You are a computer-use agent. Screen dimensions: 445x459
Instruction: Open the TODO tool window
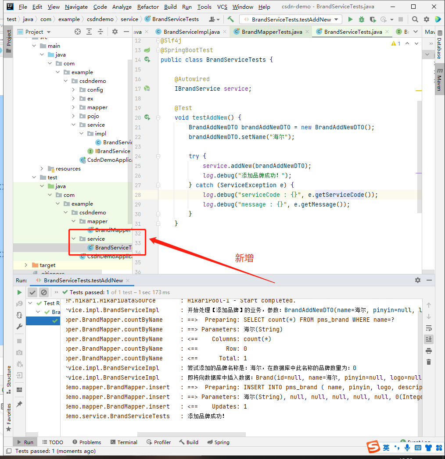tap(53, 442)
